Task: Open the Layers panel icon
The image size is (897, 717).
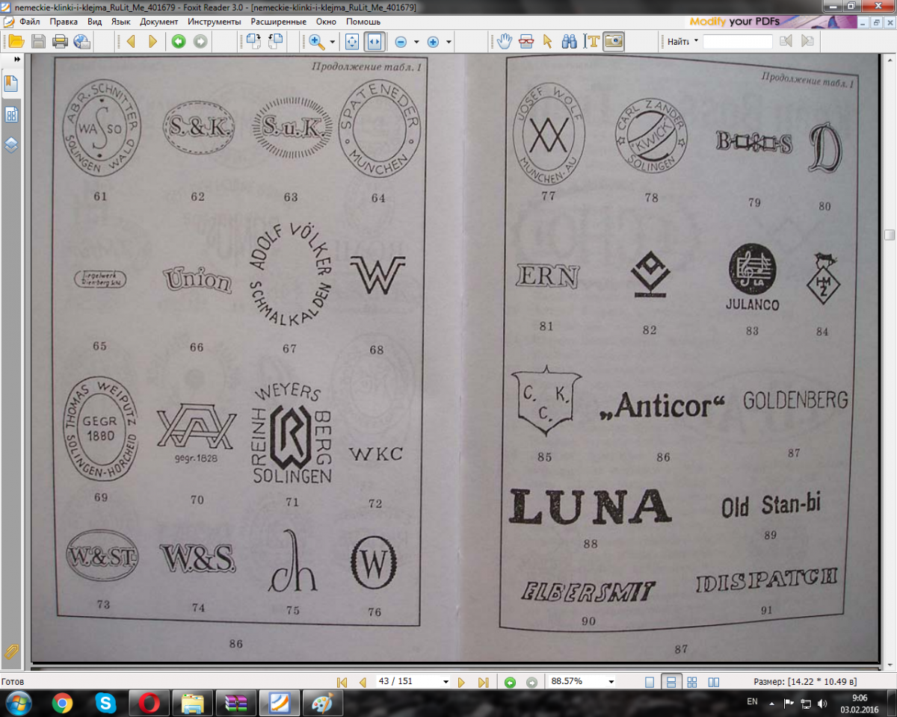Action: (11, 144)
